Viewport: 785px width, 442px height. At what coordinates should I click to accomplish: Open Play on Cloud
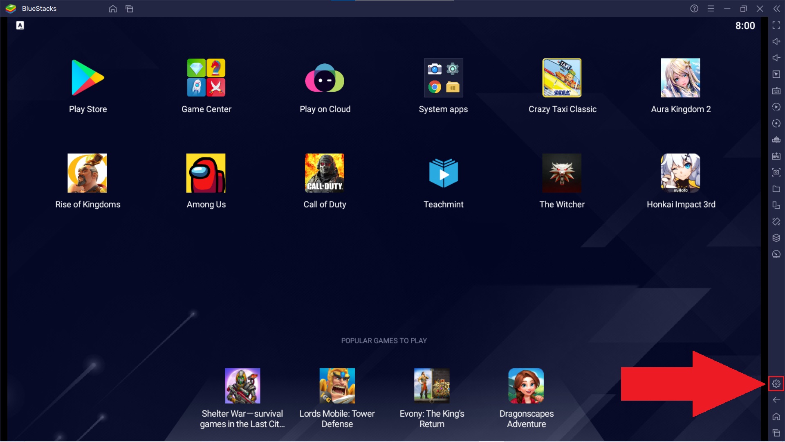tap(325, 78)
